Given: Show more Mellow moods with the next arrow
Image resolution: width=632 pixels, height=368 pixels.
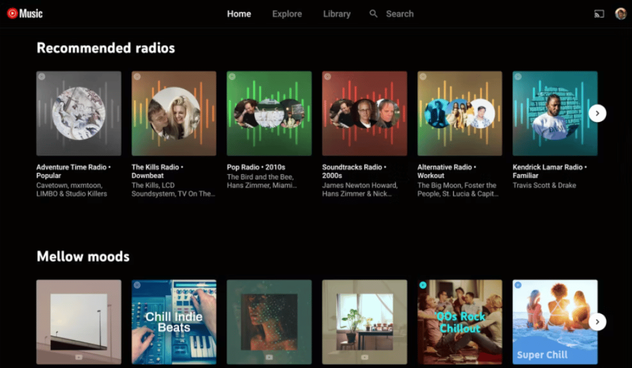Looking at the screenshot, I should pos(597,322).
